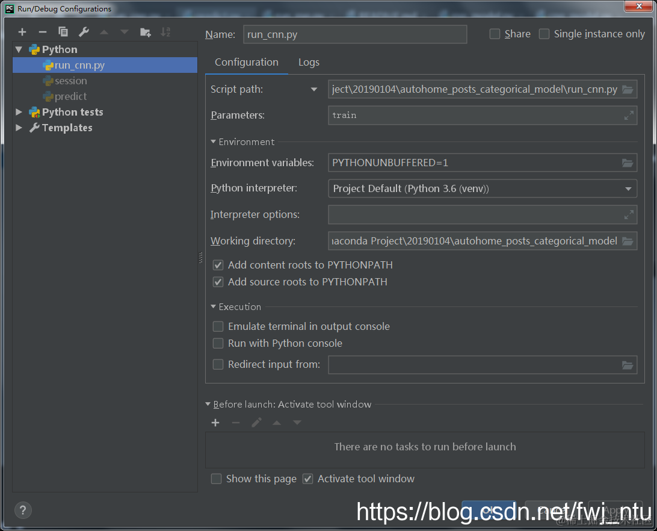Open edit defaults with the wrench icon

pos(84,32)
